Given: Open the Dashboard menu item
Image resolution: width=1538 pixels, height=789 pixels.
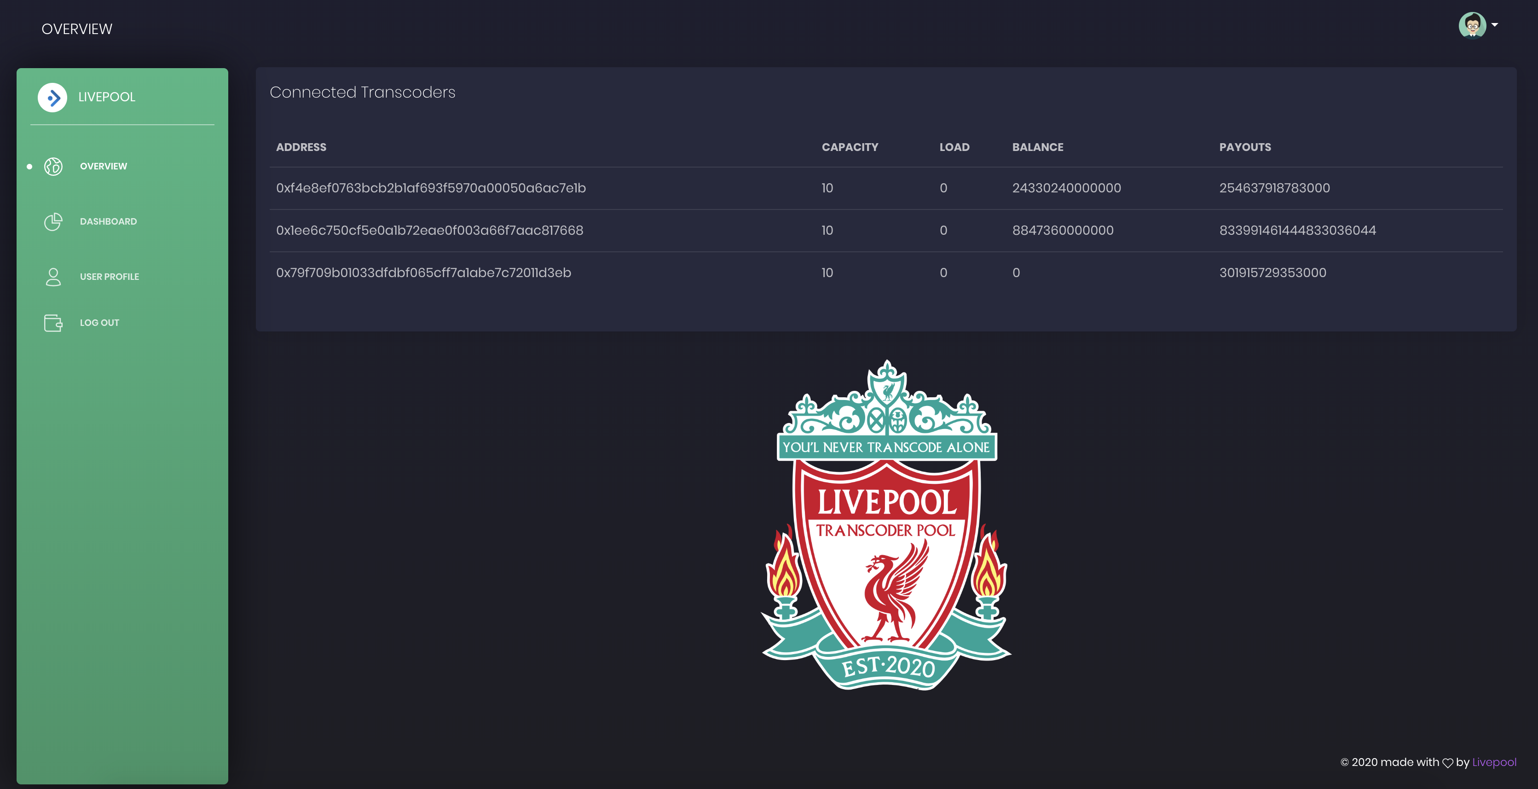Looking at the screenshot, I should (108, 221).
